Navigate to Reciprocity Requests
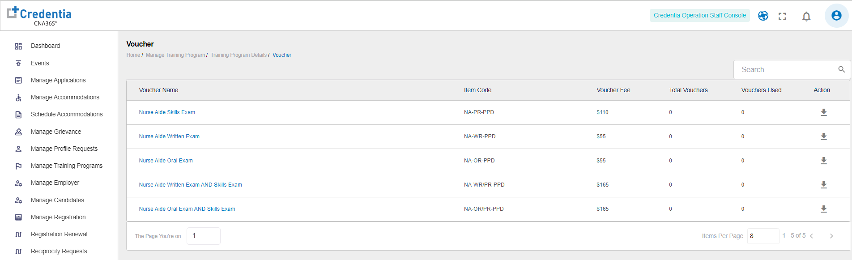This screenshot has width=852, height=260. point(59,251)
